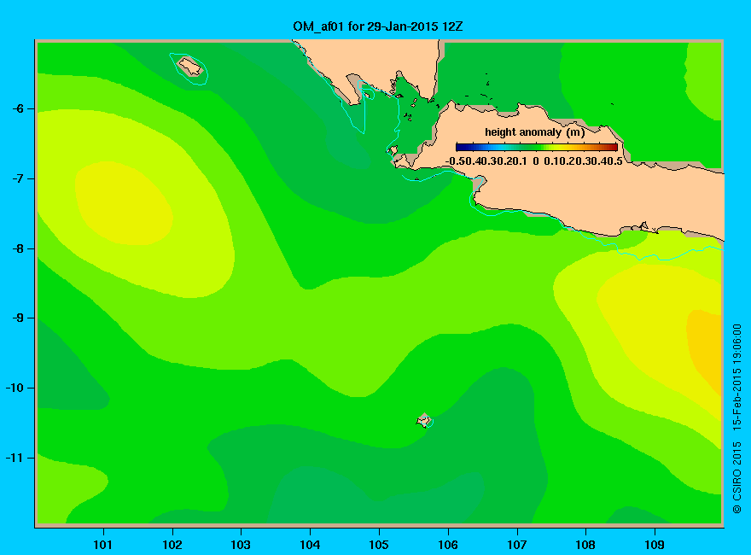Image resolution: width=751 pixels, height=555 pixels.
Task: Click latitude axis label -6
Action: click(18, 108)
